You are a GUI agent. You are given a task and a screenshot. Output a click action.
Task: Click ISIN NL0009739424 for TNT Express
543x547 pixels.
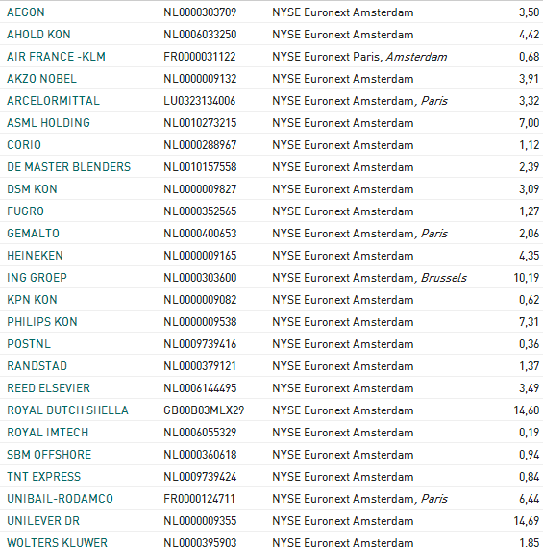200,477
